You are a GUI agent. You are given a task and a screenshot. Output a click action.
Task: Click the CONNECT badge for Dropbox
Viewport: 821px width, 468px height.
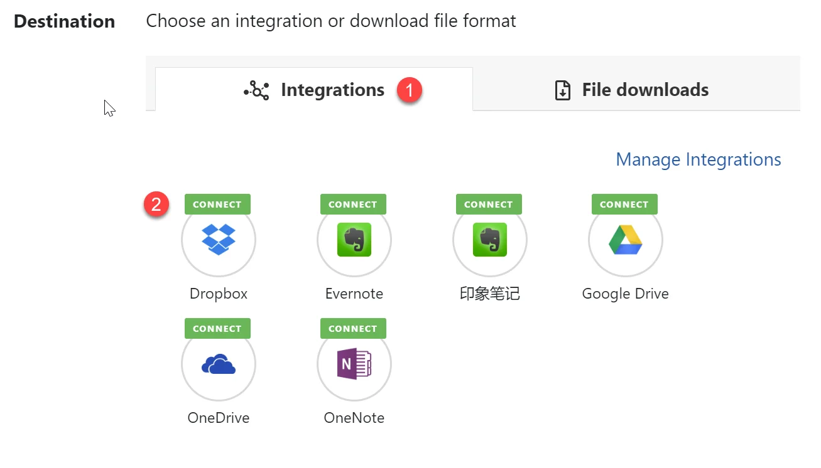(217, 205)
